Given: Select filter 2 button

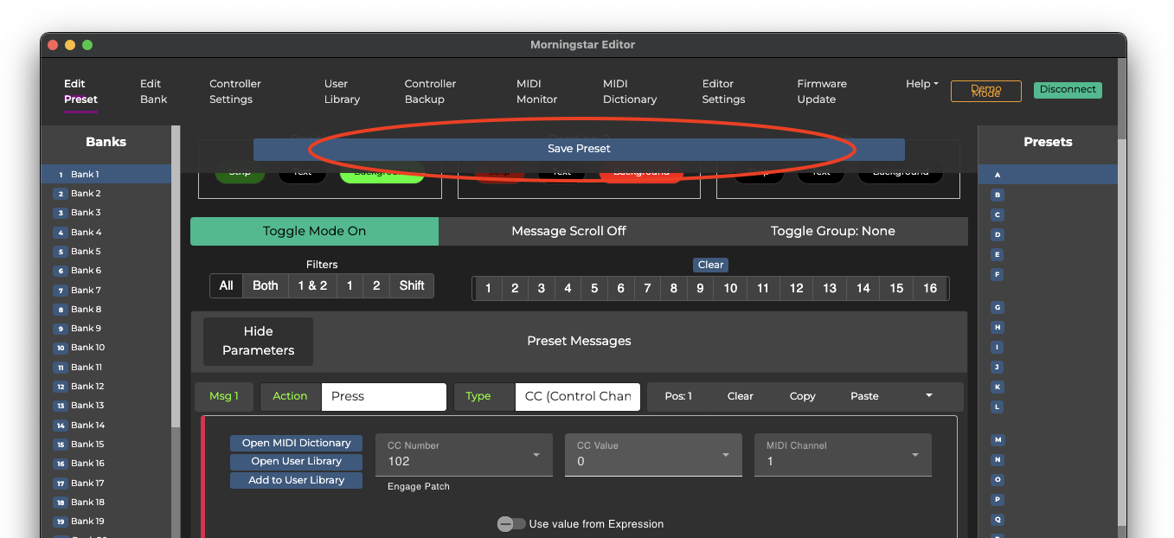Looking at the screenshot, I should (375, 285).
